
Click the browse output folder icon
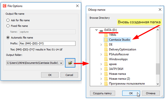[70, 63]
